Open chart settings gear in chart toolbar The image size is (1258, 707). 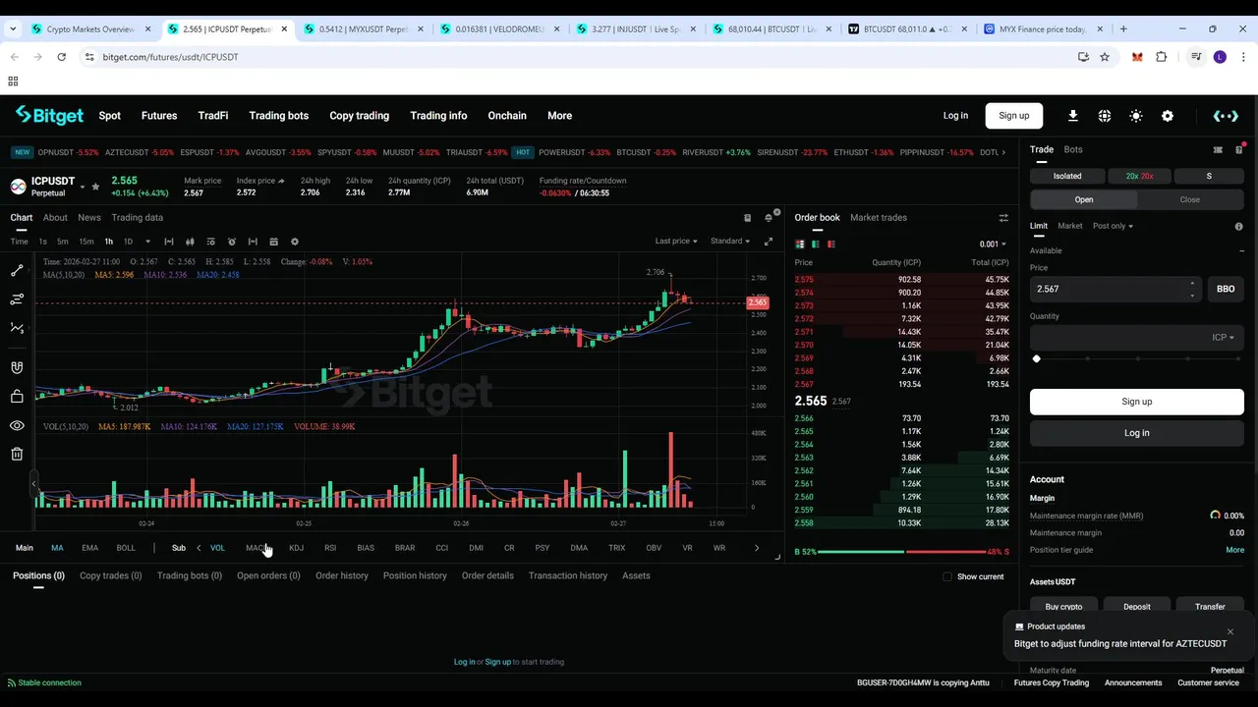[x=294, y=242]
